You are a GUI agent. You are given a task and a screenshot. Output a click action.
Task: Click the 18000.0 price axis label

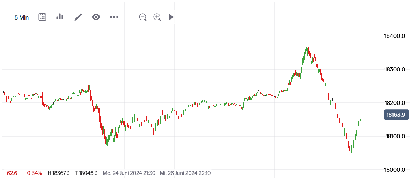[395, 170]
